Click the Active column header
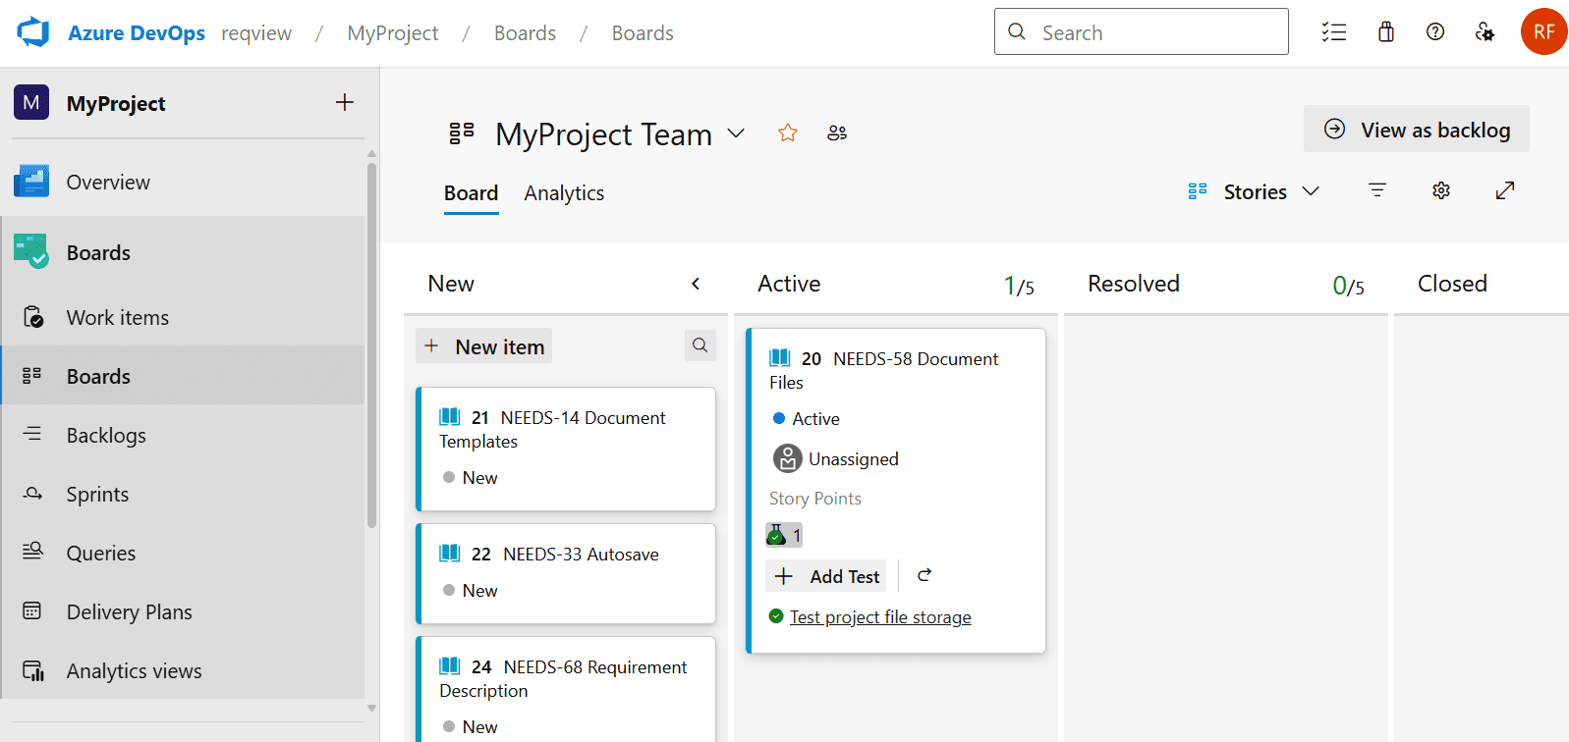 (x=789, y=284)
